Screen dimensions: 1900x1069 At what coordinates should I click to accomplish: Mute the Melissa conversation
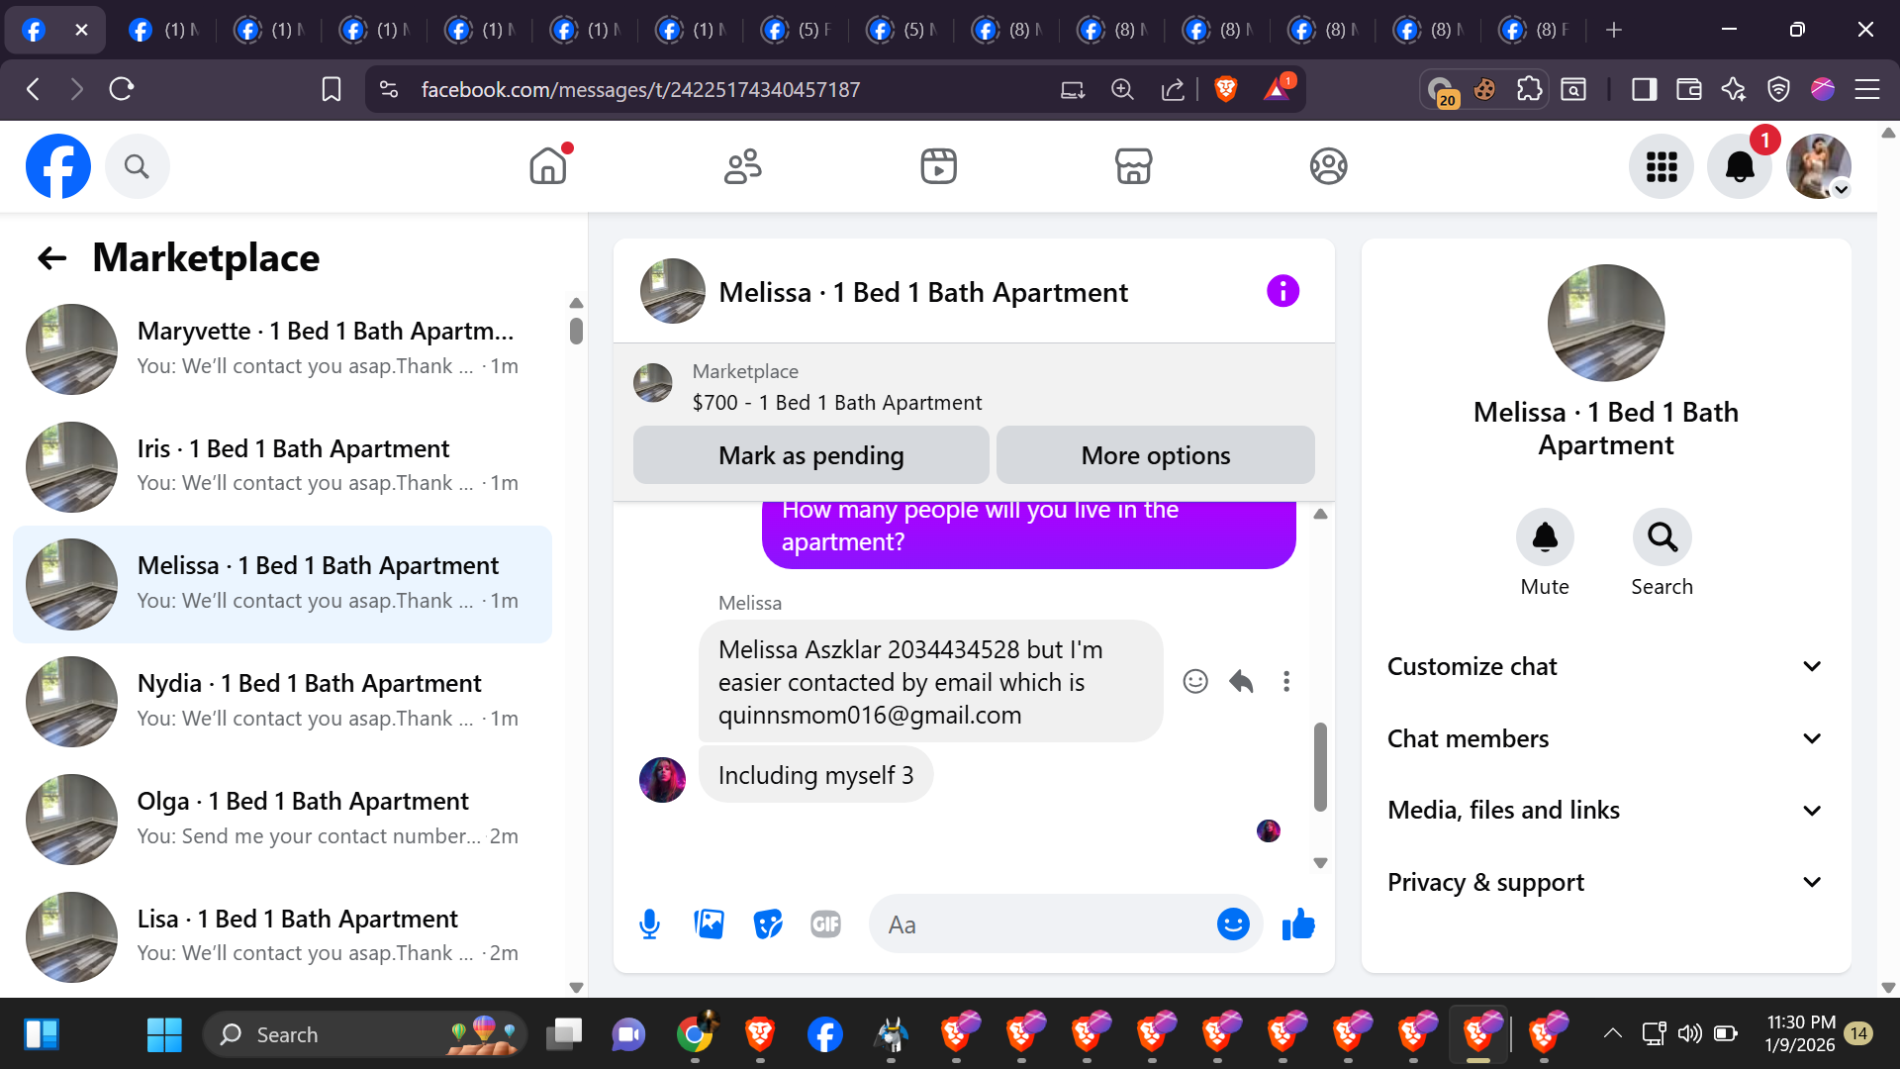[x=1544, y=537]
